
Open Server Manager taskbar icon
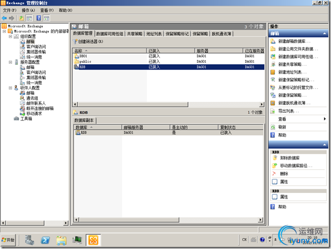(29, 240)
